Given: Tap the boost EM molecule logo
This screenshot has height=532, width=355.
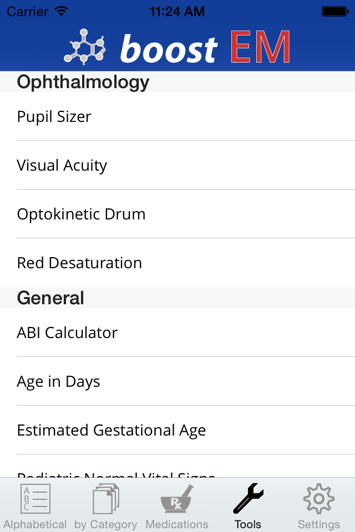Looking at the screenshot, I should (x=85, y=47).
